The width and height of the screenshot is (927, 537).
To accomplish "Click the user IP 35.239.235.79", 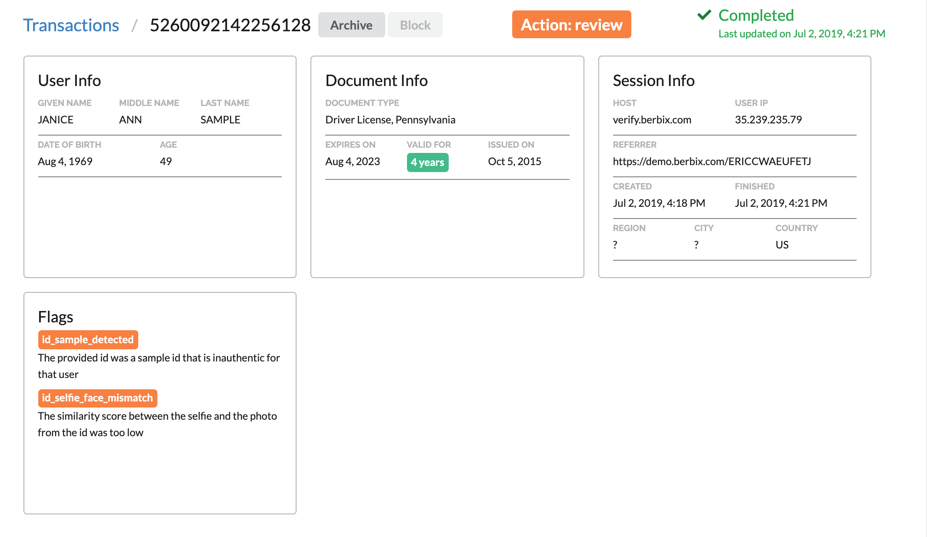I will click(768, 120).
